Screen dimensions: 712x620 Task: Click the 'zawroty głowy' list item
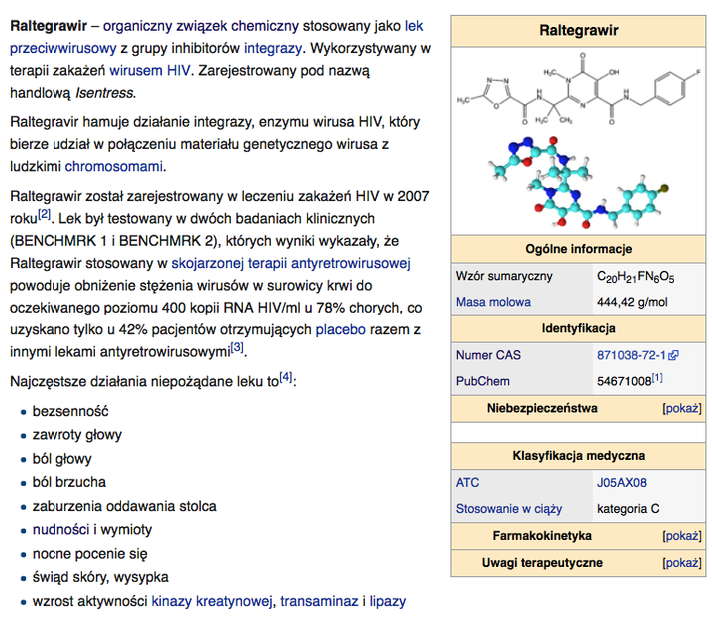tap(77, 435)
